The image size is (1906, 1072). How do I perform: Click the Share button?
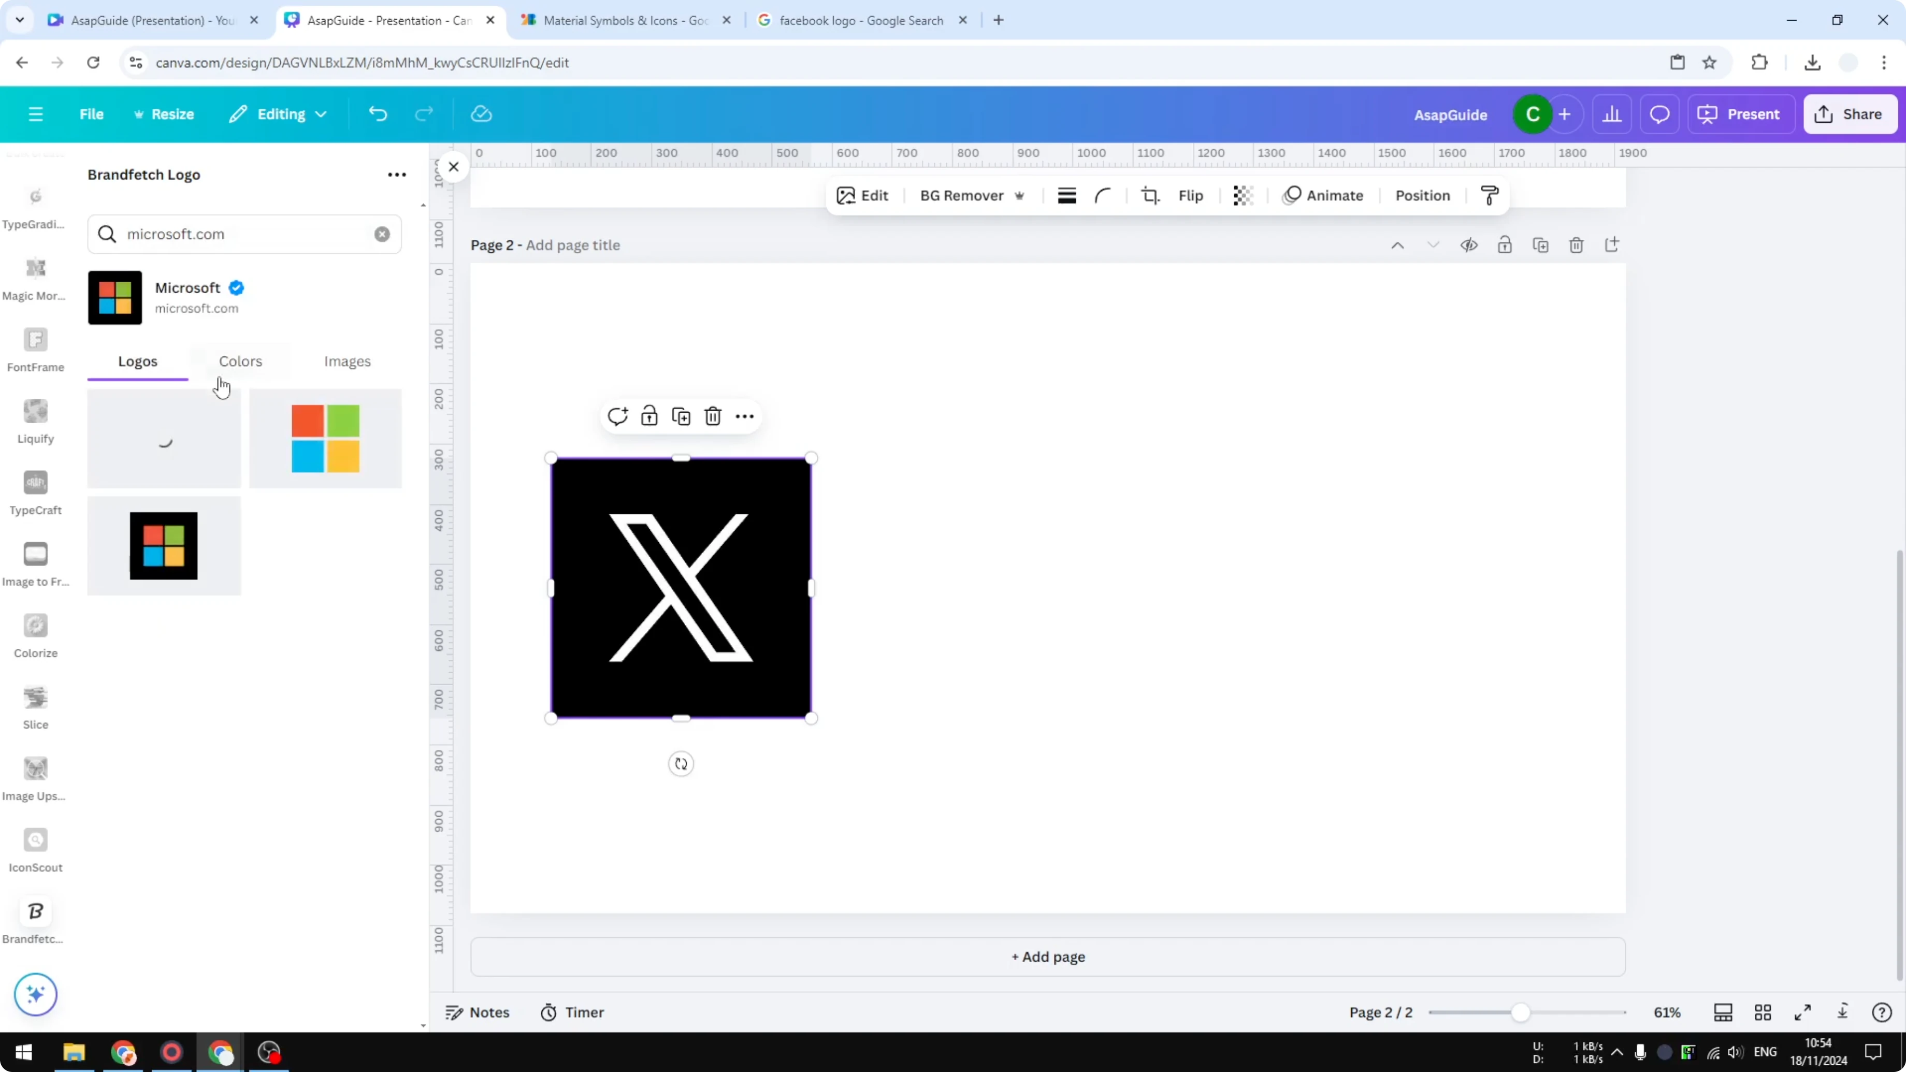(x=1851, y=114)
